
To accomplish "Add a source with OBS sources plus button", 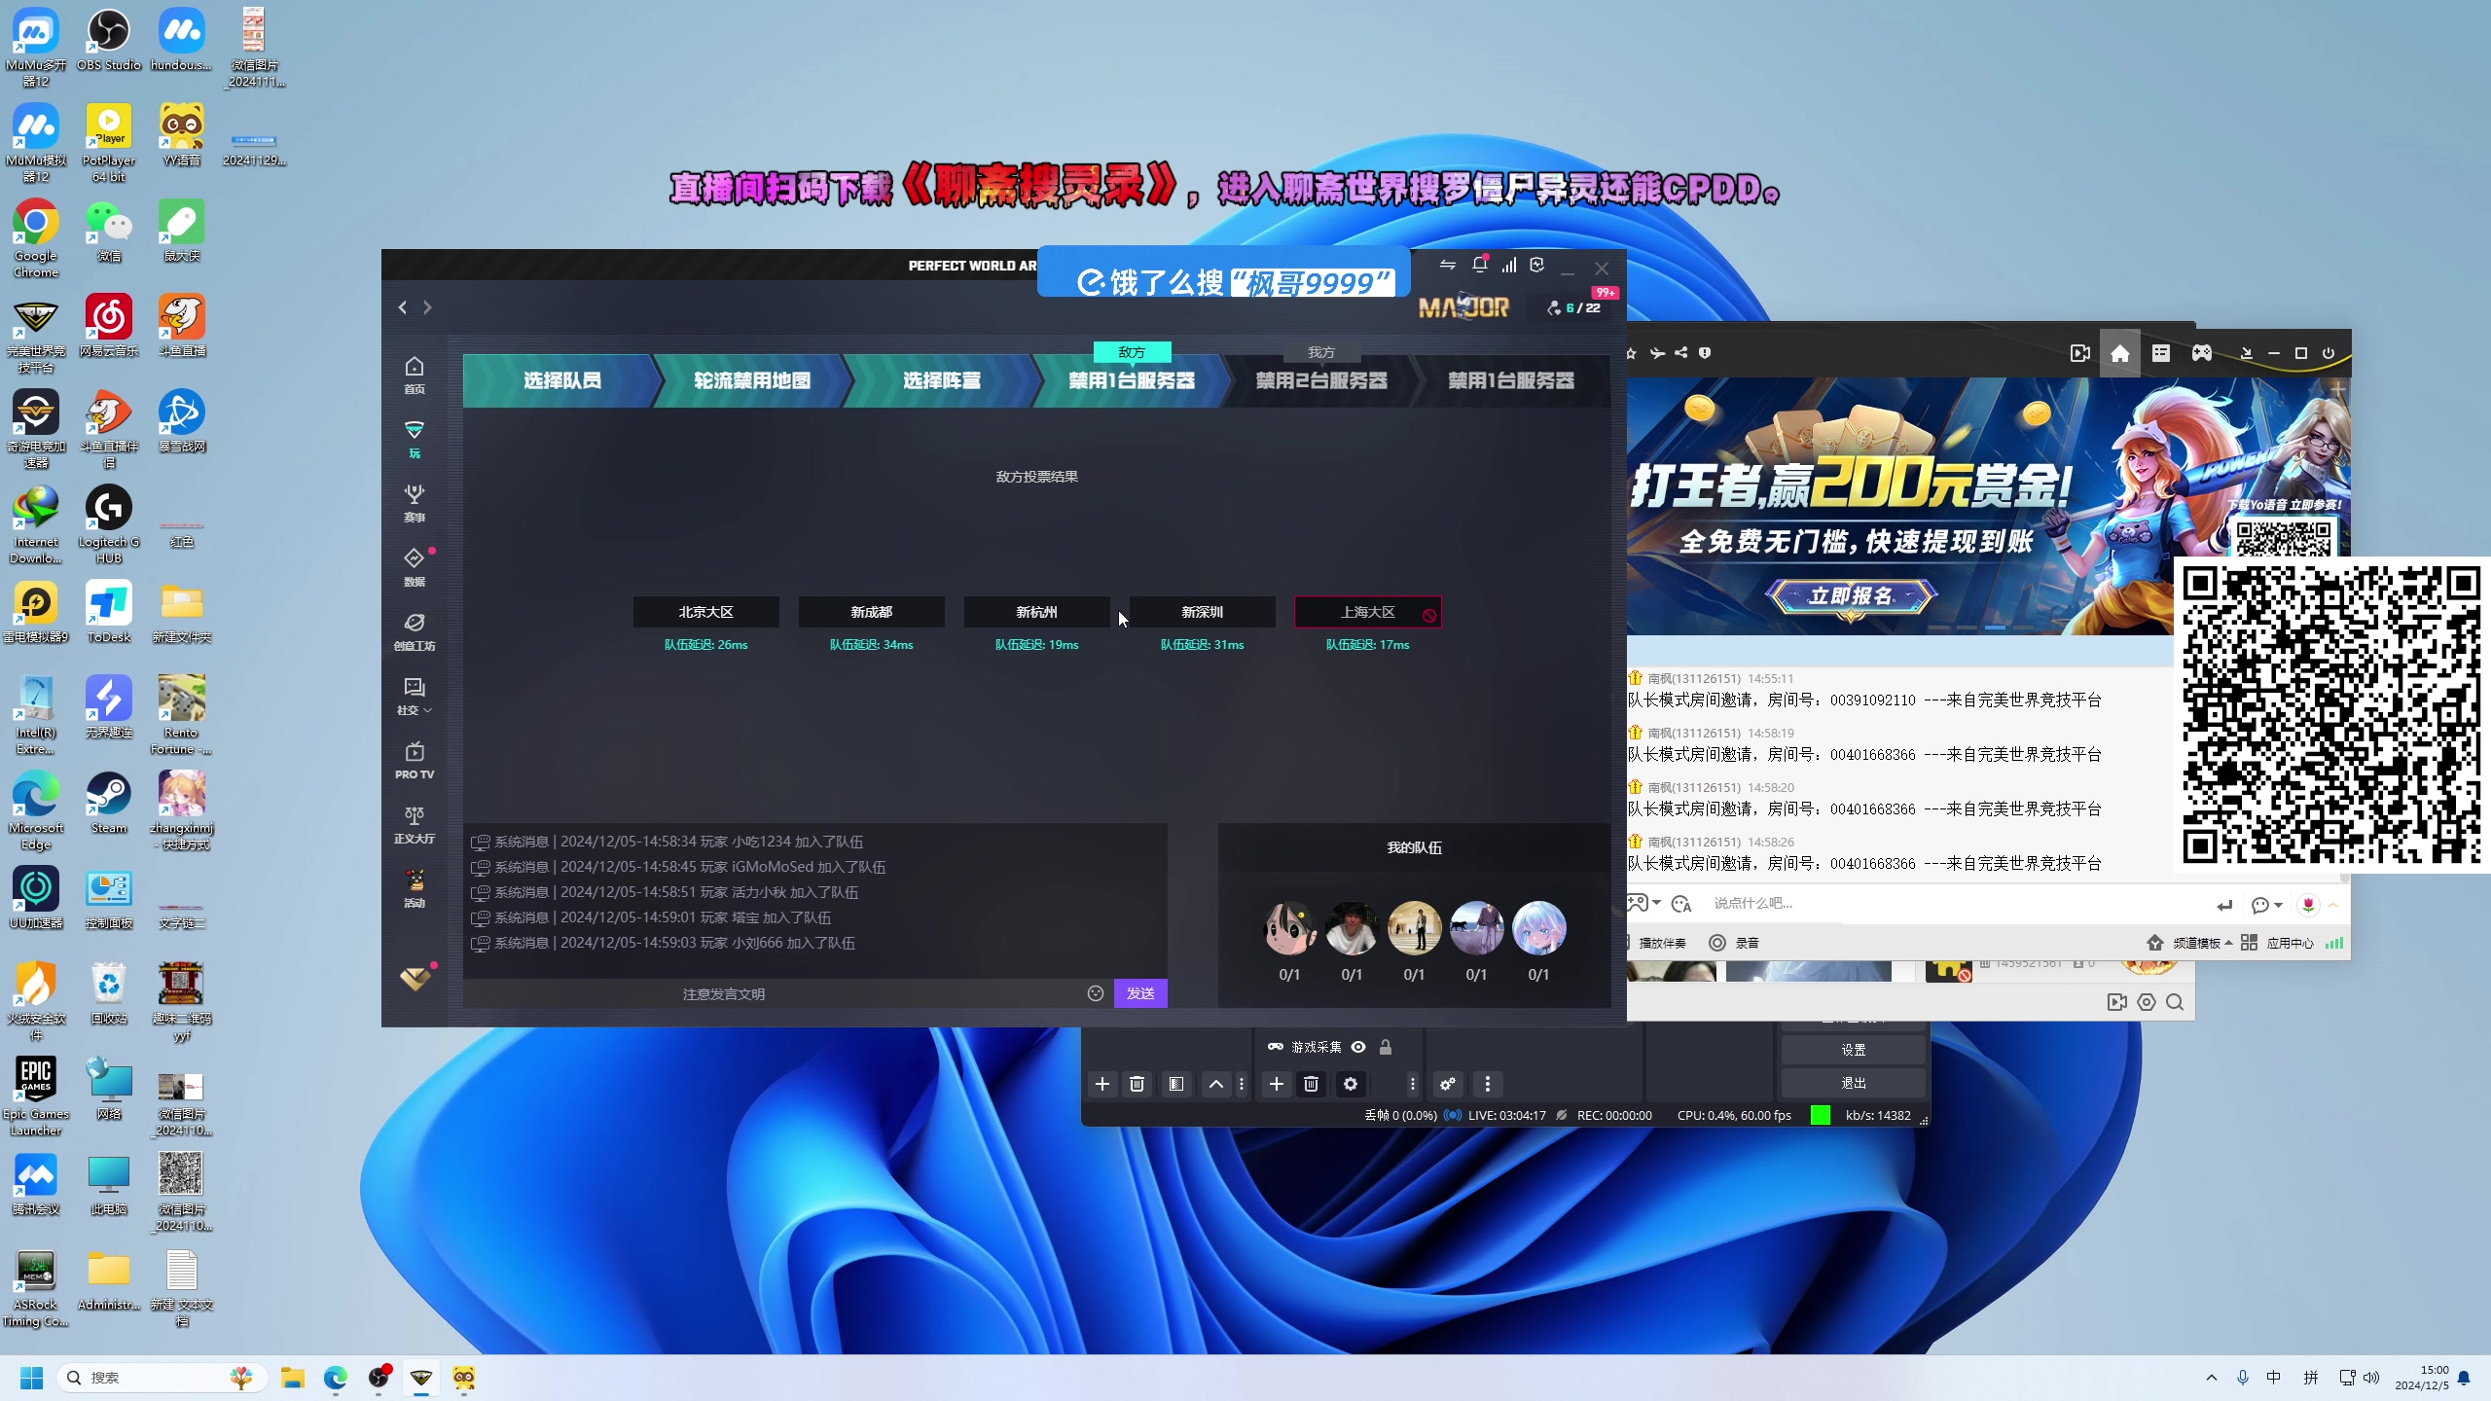I will tap(1277, 1084).
